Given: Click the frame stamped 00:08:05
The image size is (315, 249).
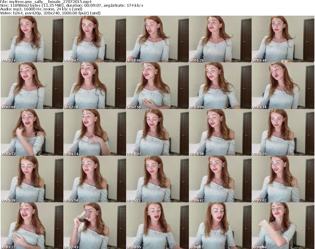Looking at the screenshot, I should pyautogui.click(x=157, y=226).
